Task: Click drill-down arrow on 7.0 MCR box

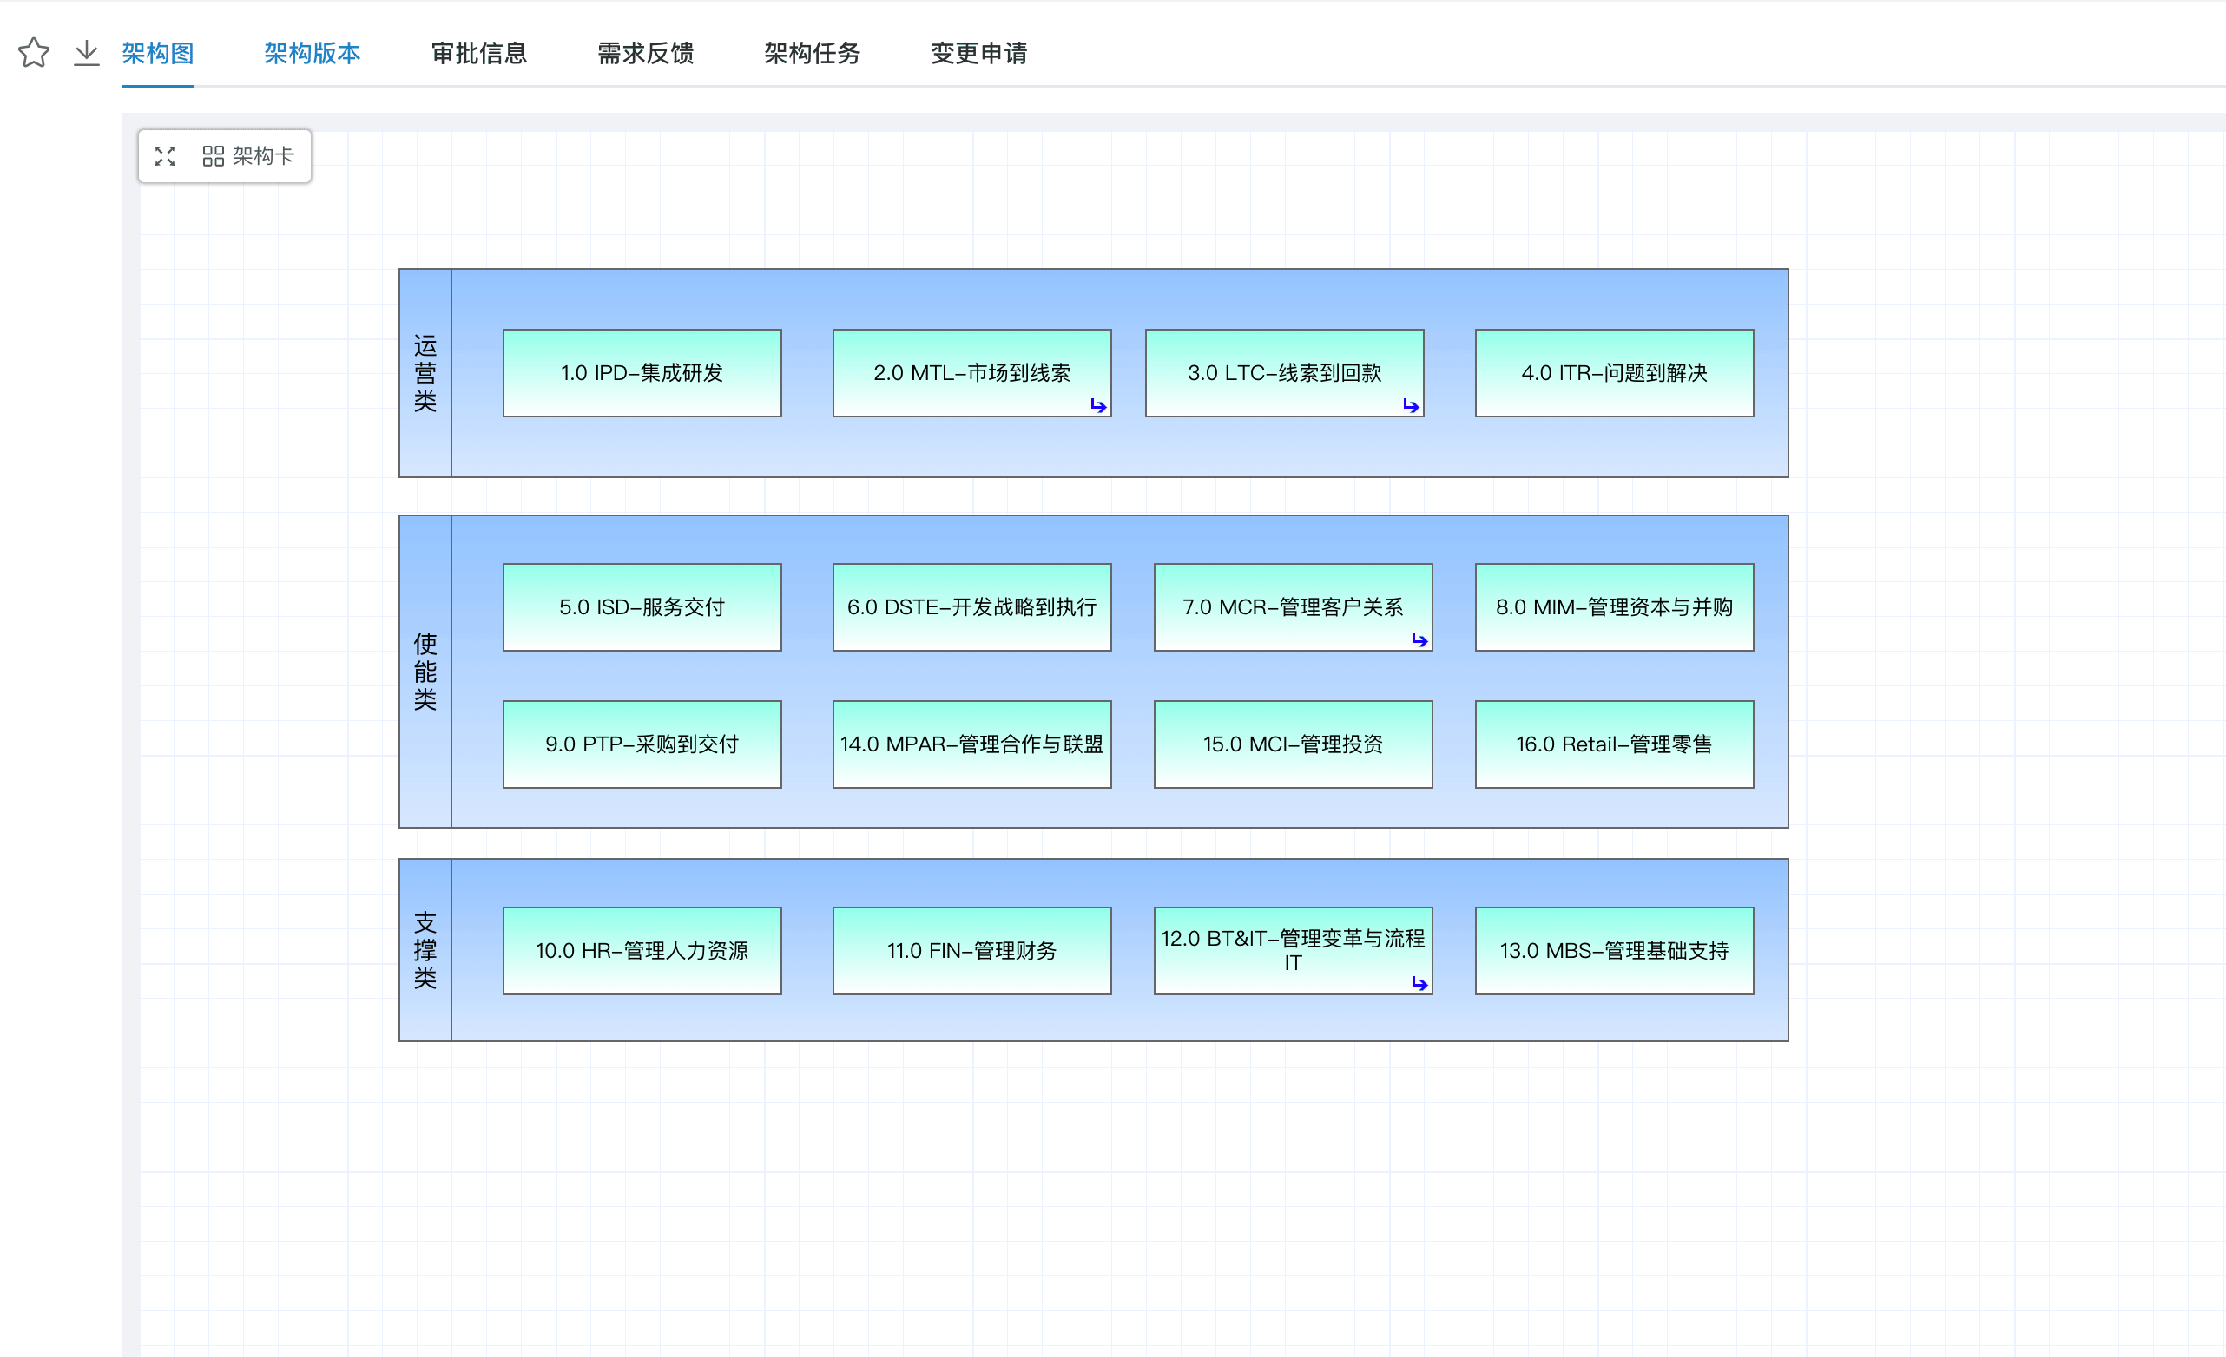Action: coord(1419,640)
